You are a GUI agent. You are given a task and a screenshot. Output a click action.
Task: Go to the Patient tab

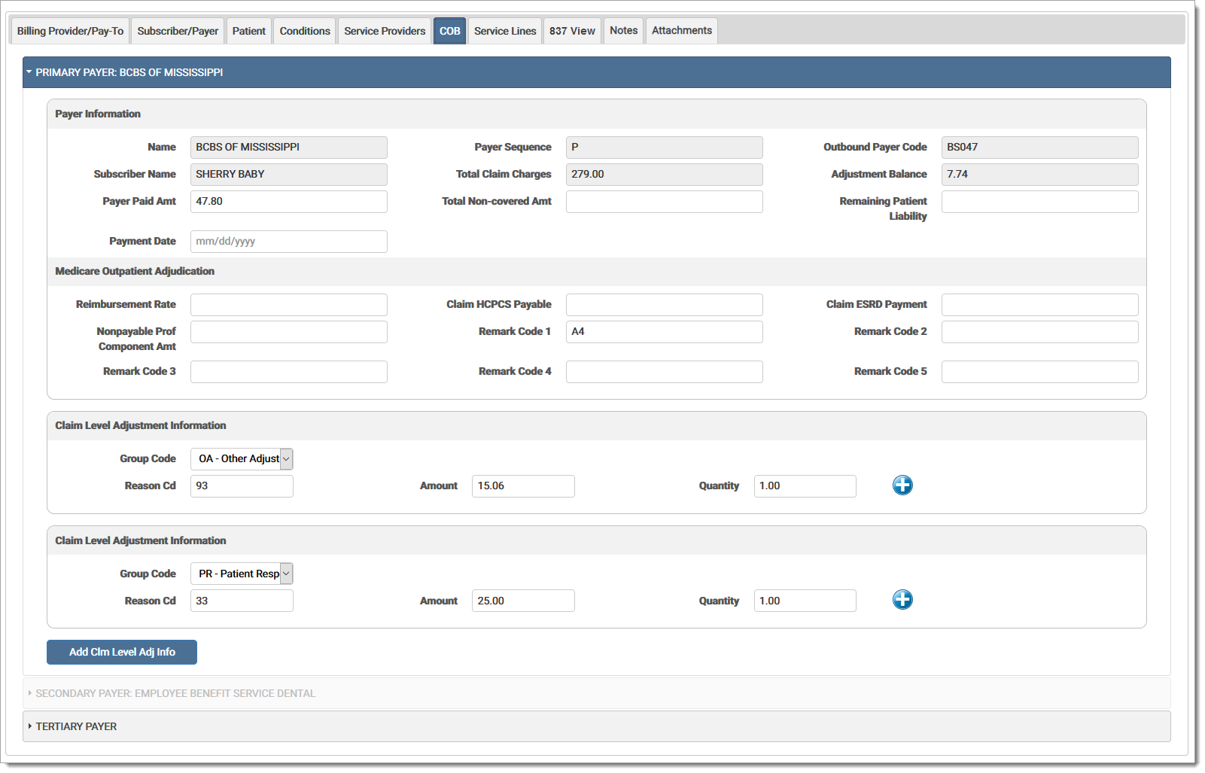[248, 31]
